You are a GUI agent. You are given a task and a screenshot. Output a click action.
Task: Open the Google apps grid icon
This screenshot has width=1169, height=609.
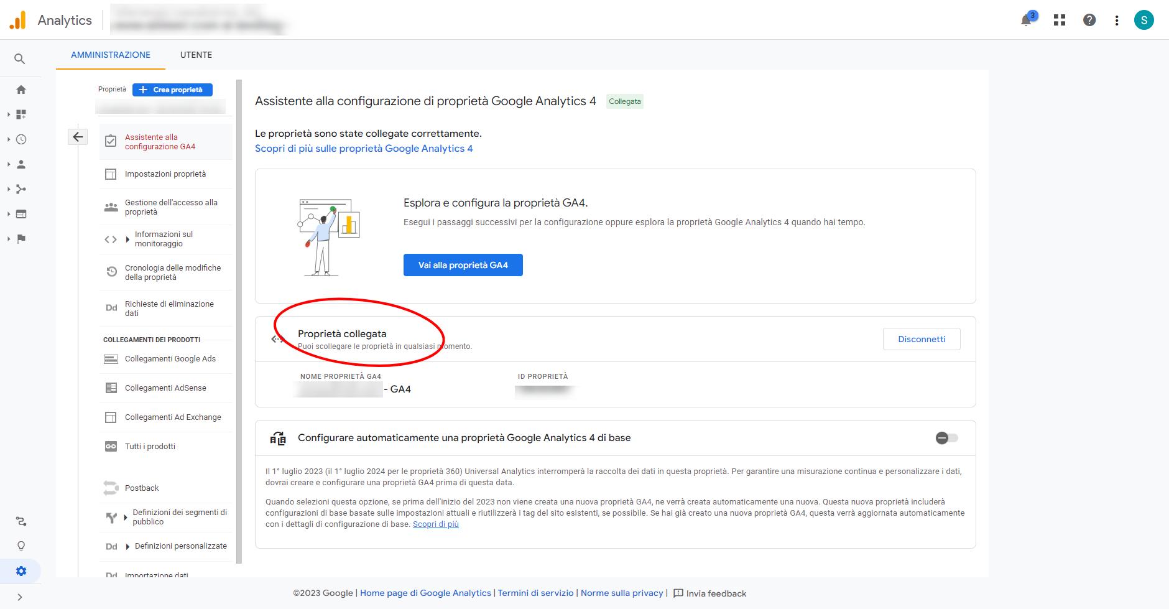[1060, 21]
